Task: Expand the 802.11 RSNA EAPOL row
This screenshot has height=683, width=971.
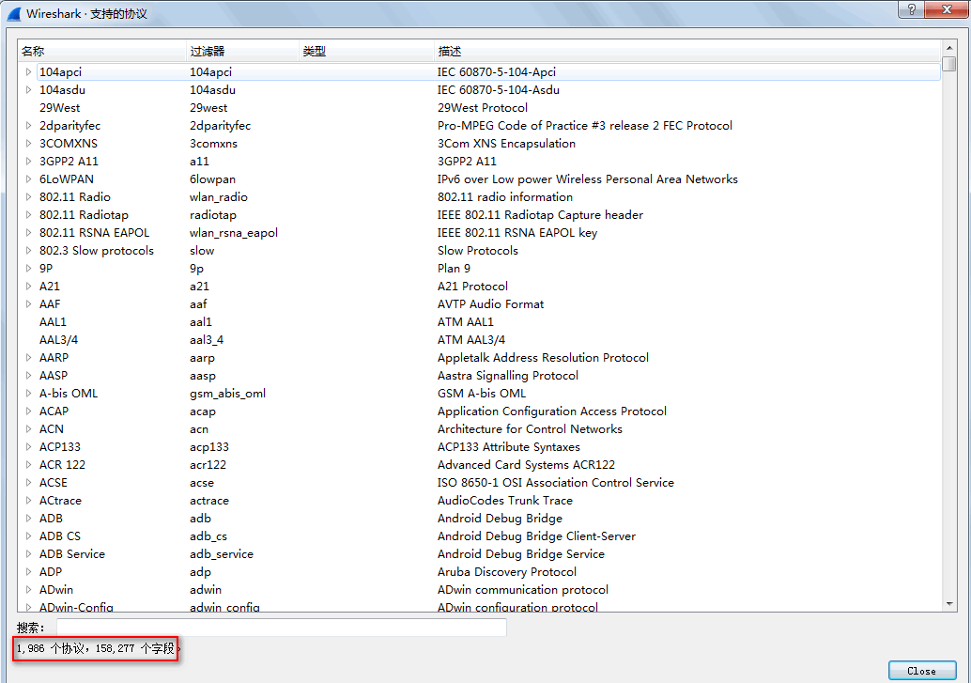Action: click(x=28, y=232)
